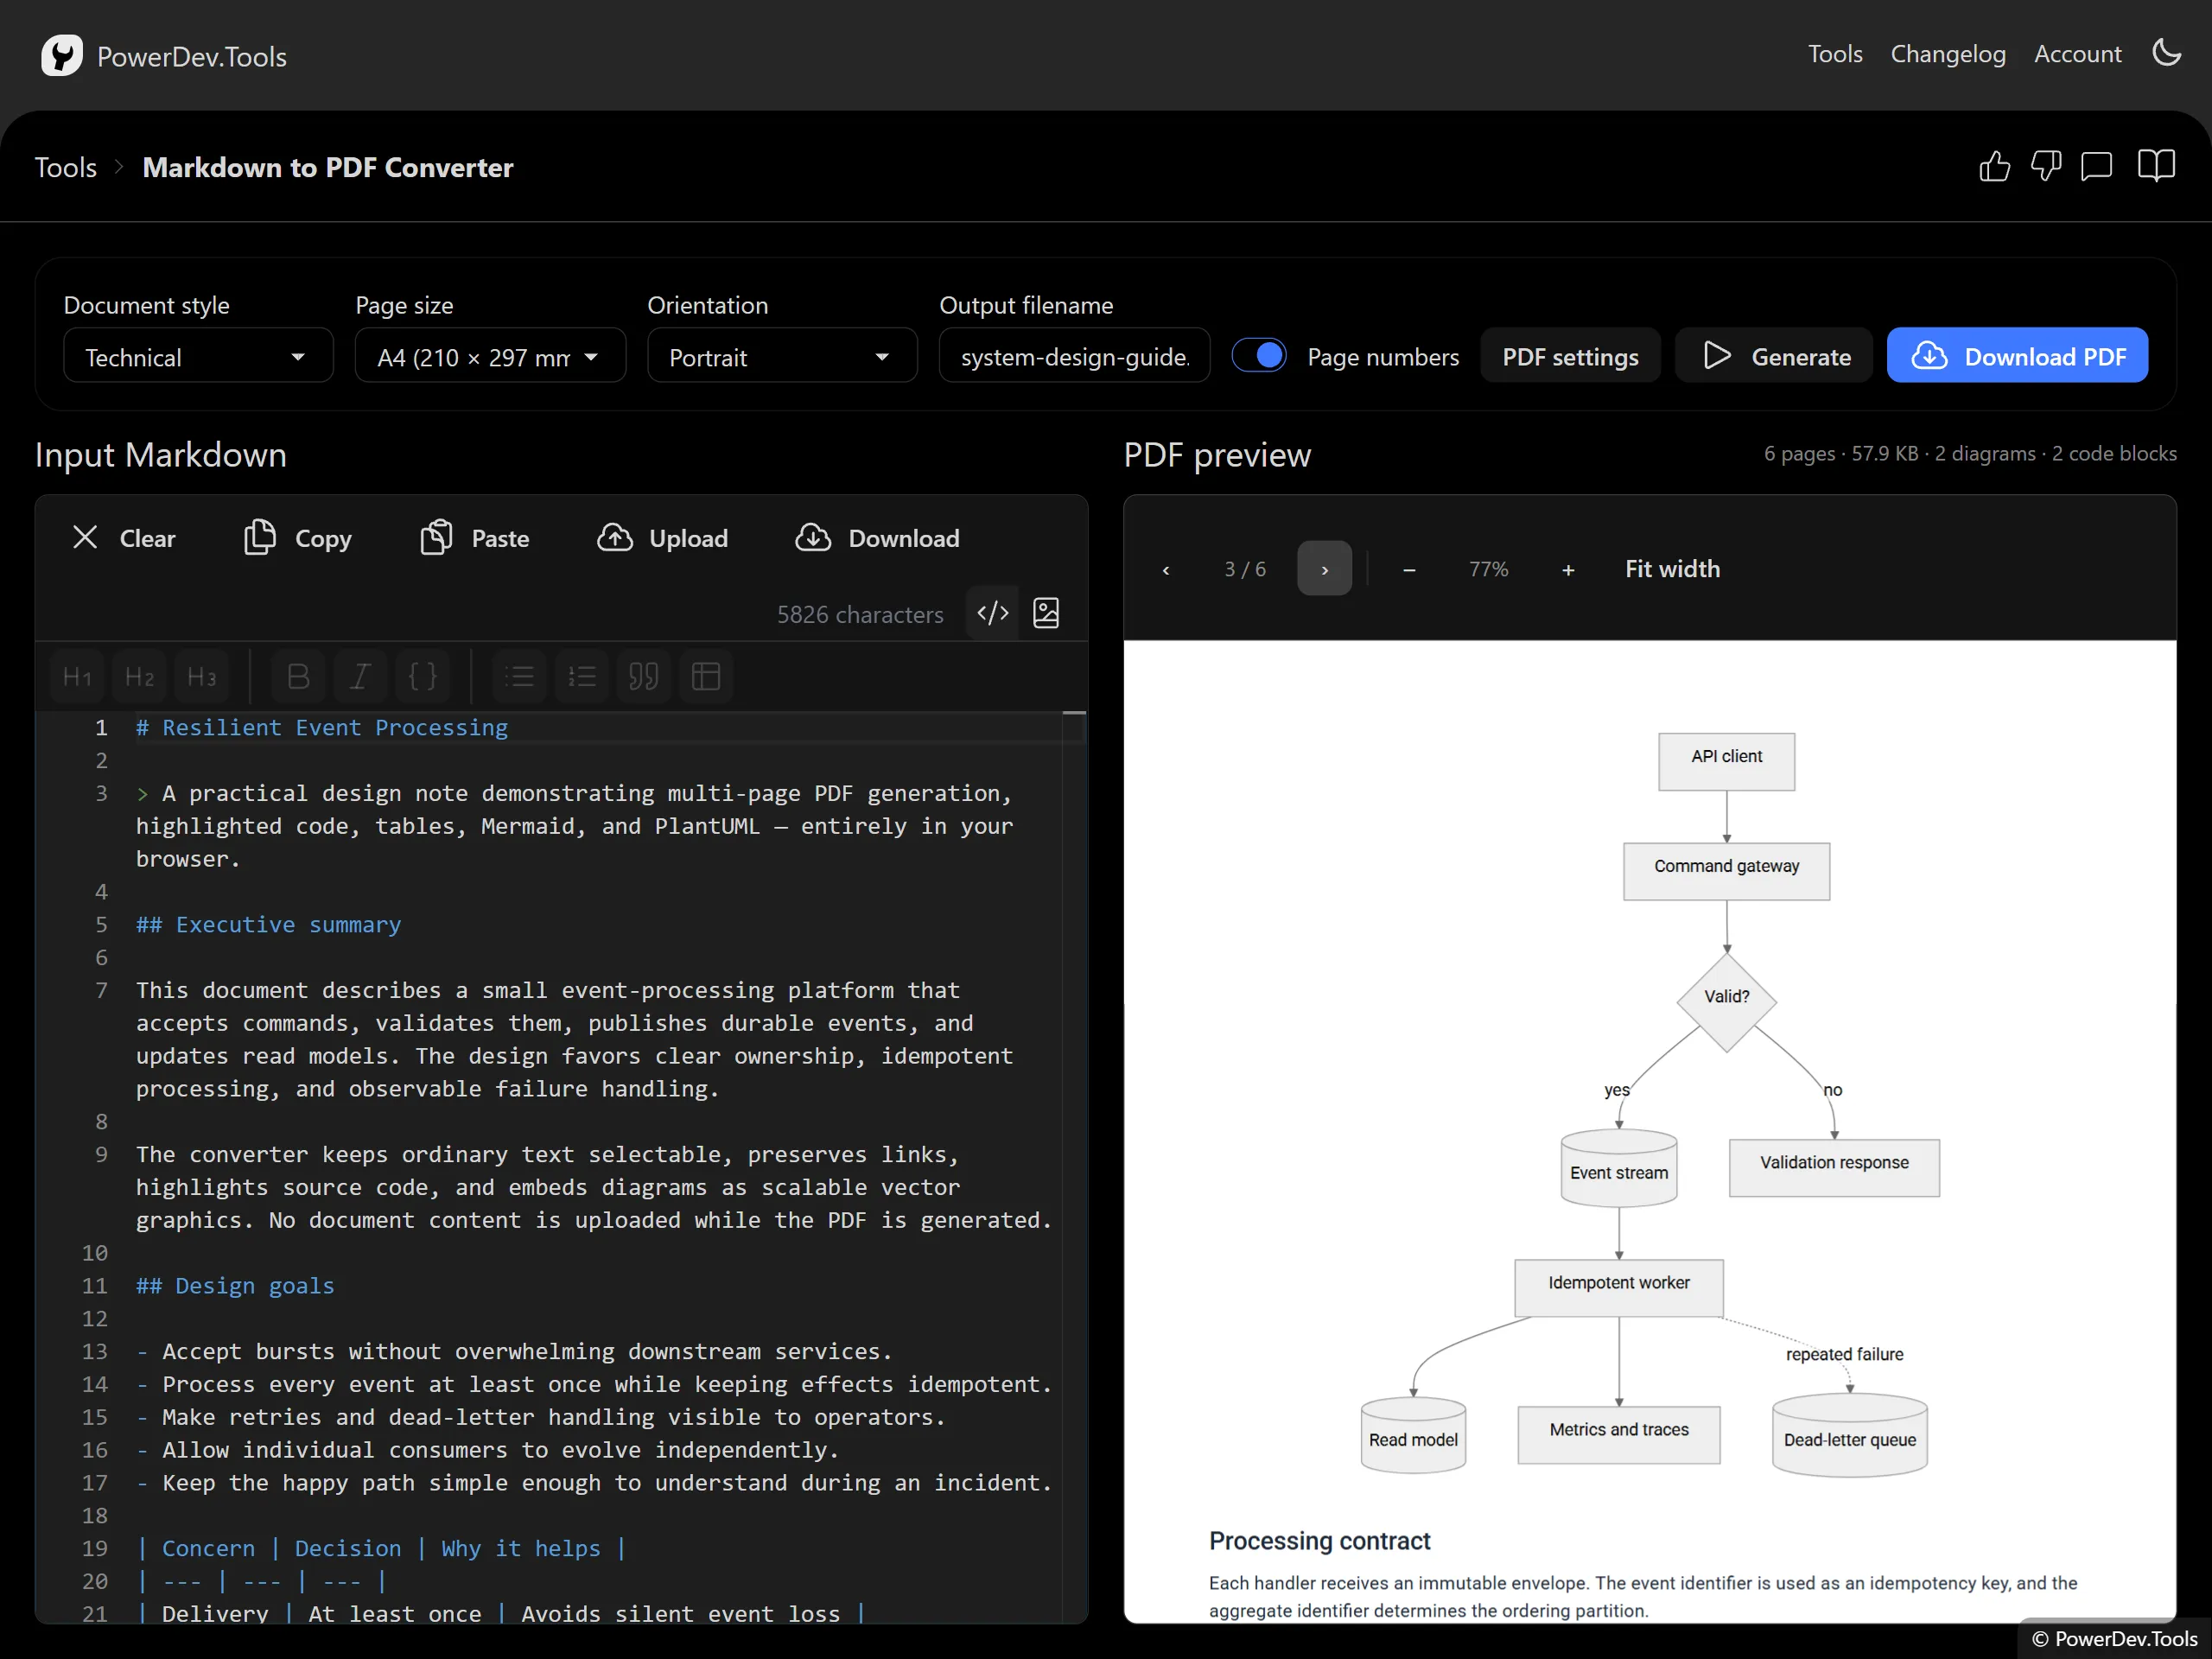This screenshot has width=2212, height=1659.
Task: Insert a code block with braces icon
Action: (x=422, y=677)
